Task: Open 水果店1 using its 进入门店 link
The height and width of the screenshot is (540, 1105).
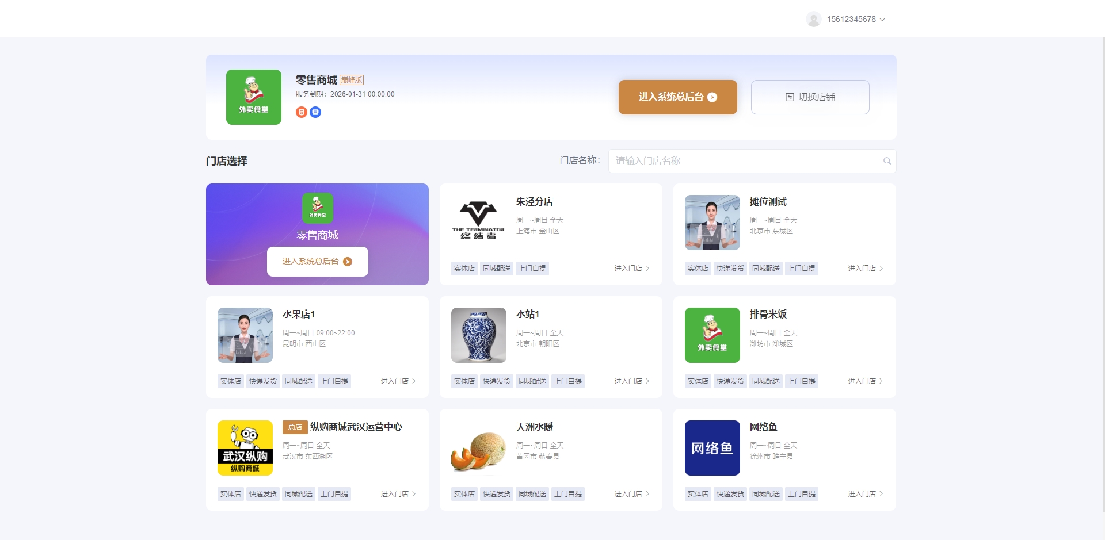Action: pos(398,381)
